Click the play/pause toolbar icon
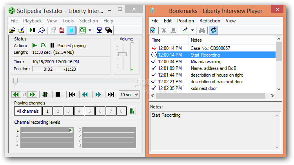294x165 pixels. 33,30
